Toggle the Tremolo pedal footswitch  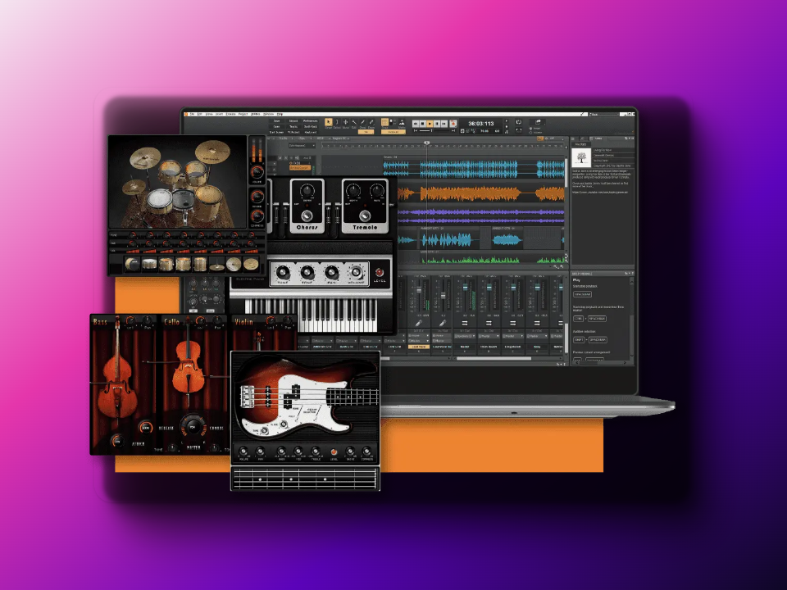[365, 216]
